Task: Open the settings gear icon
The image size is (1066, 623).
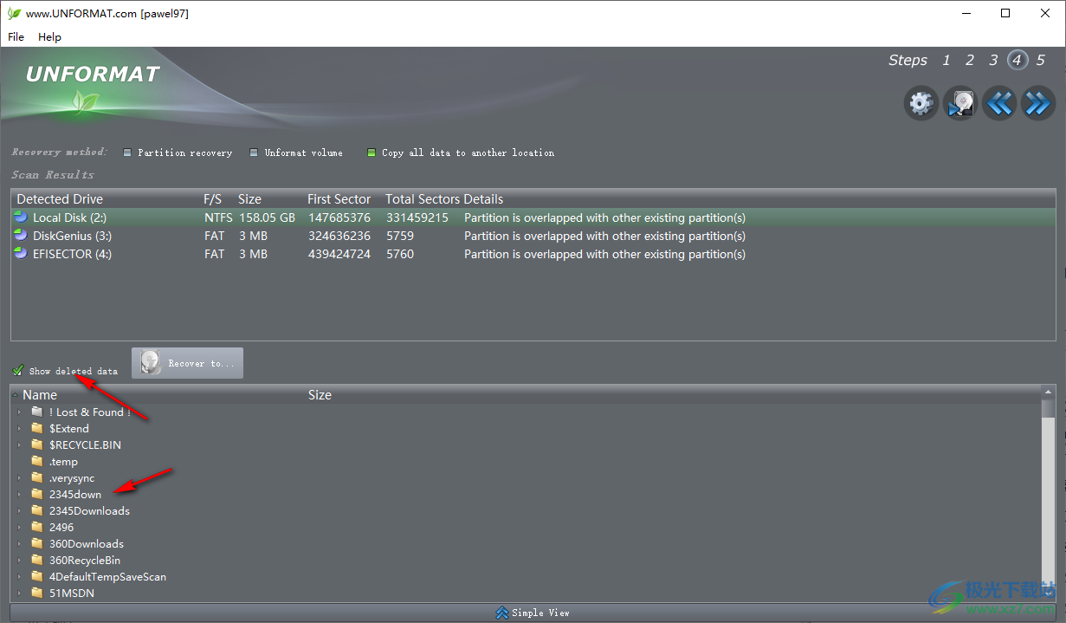Action: click(921, 103)
